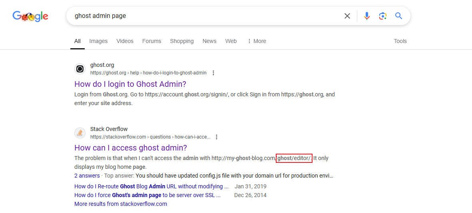This screenshot has width=472, height=213.
Task: Select the All results tab
Action: [78, 41]
